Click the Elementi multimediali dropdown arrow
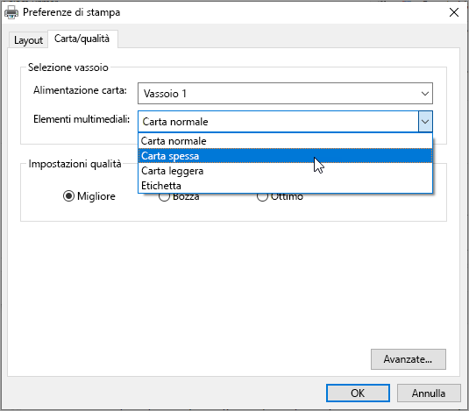469x411 pixels. coord(425,122)
